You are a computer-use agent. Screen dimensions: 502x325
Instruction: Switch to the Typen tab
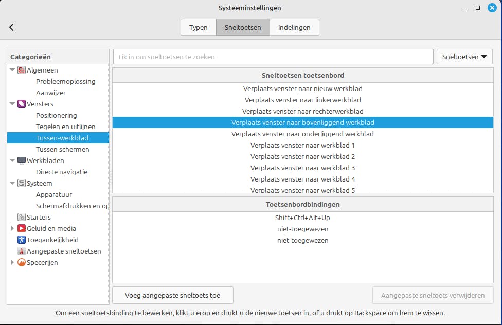click(199, 28)
